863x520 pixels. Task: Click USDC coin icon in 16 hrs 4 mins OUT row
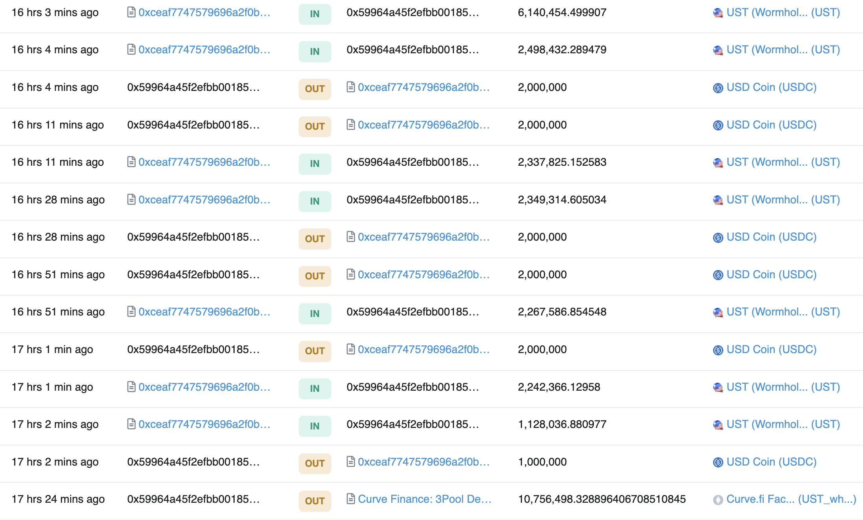(x=718, y=88)
